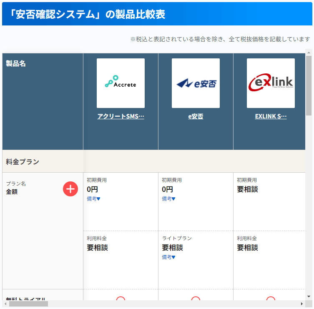
Task: Open the e安否 logo thumbnail
Action: tap(196, 83)
